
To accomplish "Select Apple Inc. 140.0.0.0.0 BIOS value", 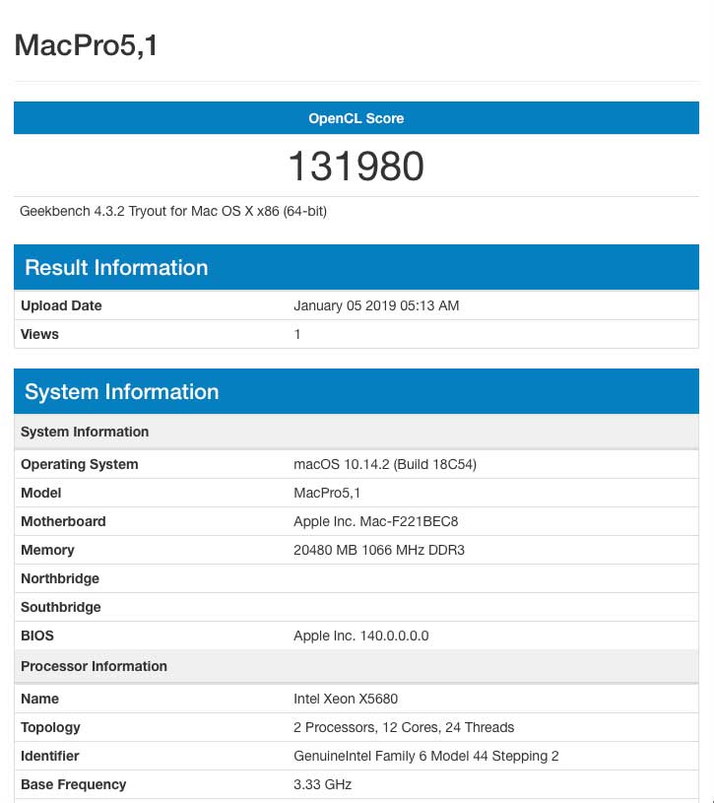I will (360, 636).
